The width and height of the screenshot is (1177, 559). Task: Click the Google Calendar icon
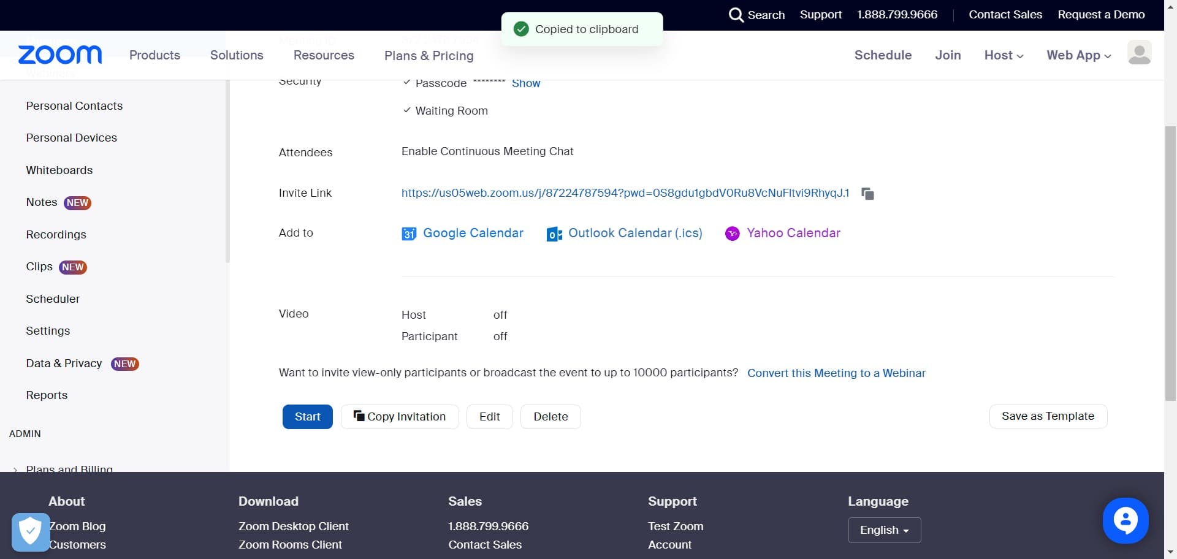point(409,234)
